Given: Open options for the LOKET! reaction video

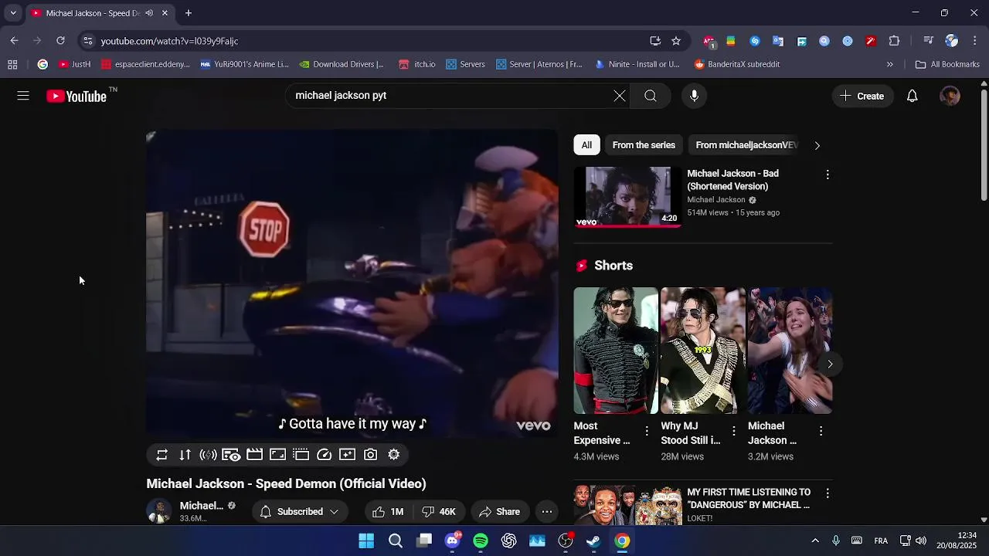Looking at the screenshot, I should 828,493.
